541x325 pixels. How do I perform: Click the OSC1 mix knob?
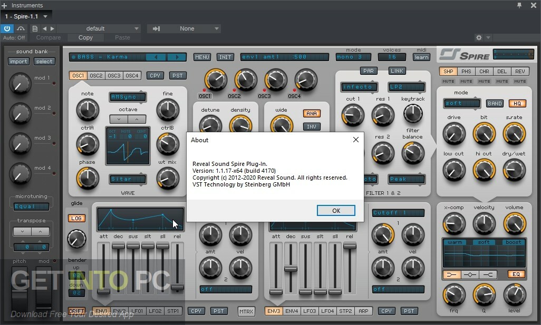216,80
